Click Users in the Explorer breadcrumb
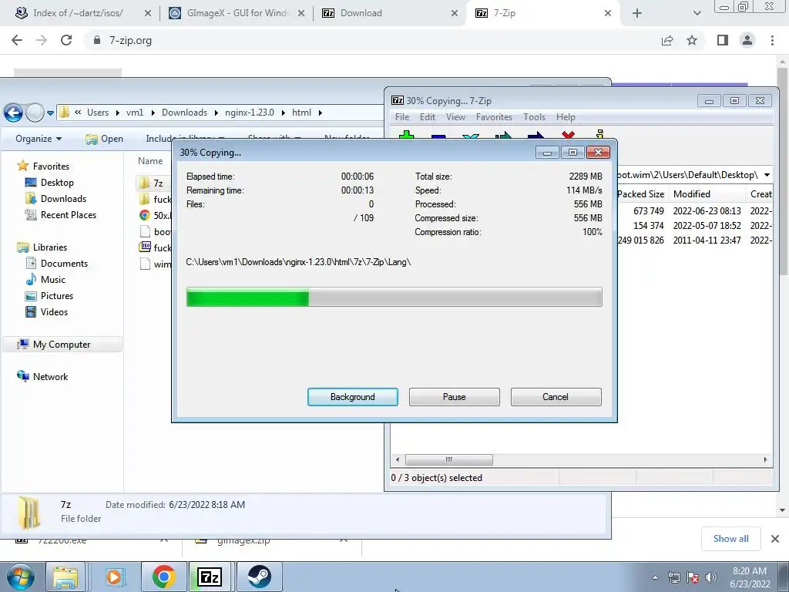 pos(98,113)
